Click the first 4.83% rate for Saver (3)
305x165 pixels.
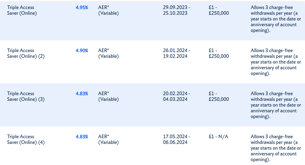tap(82, 94)
